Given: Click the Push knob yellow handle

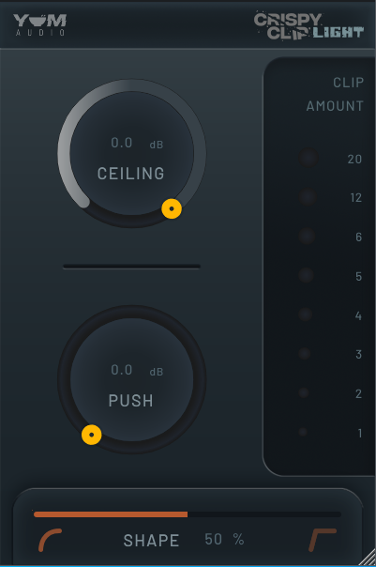Looking at the screenshot, I should click(x=91, y=435).
